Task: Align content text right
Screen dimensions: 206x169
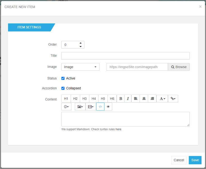Action: pyautogui.click(x=152, y=99)
